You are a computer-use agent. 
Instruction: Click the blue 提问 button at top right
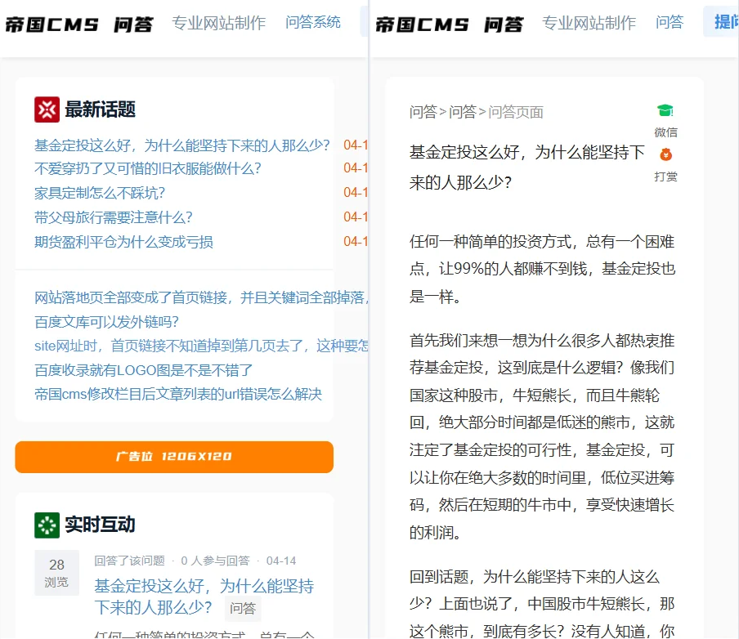click(x=723, y=22)
